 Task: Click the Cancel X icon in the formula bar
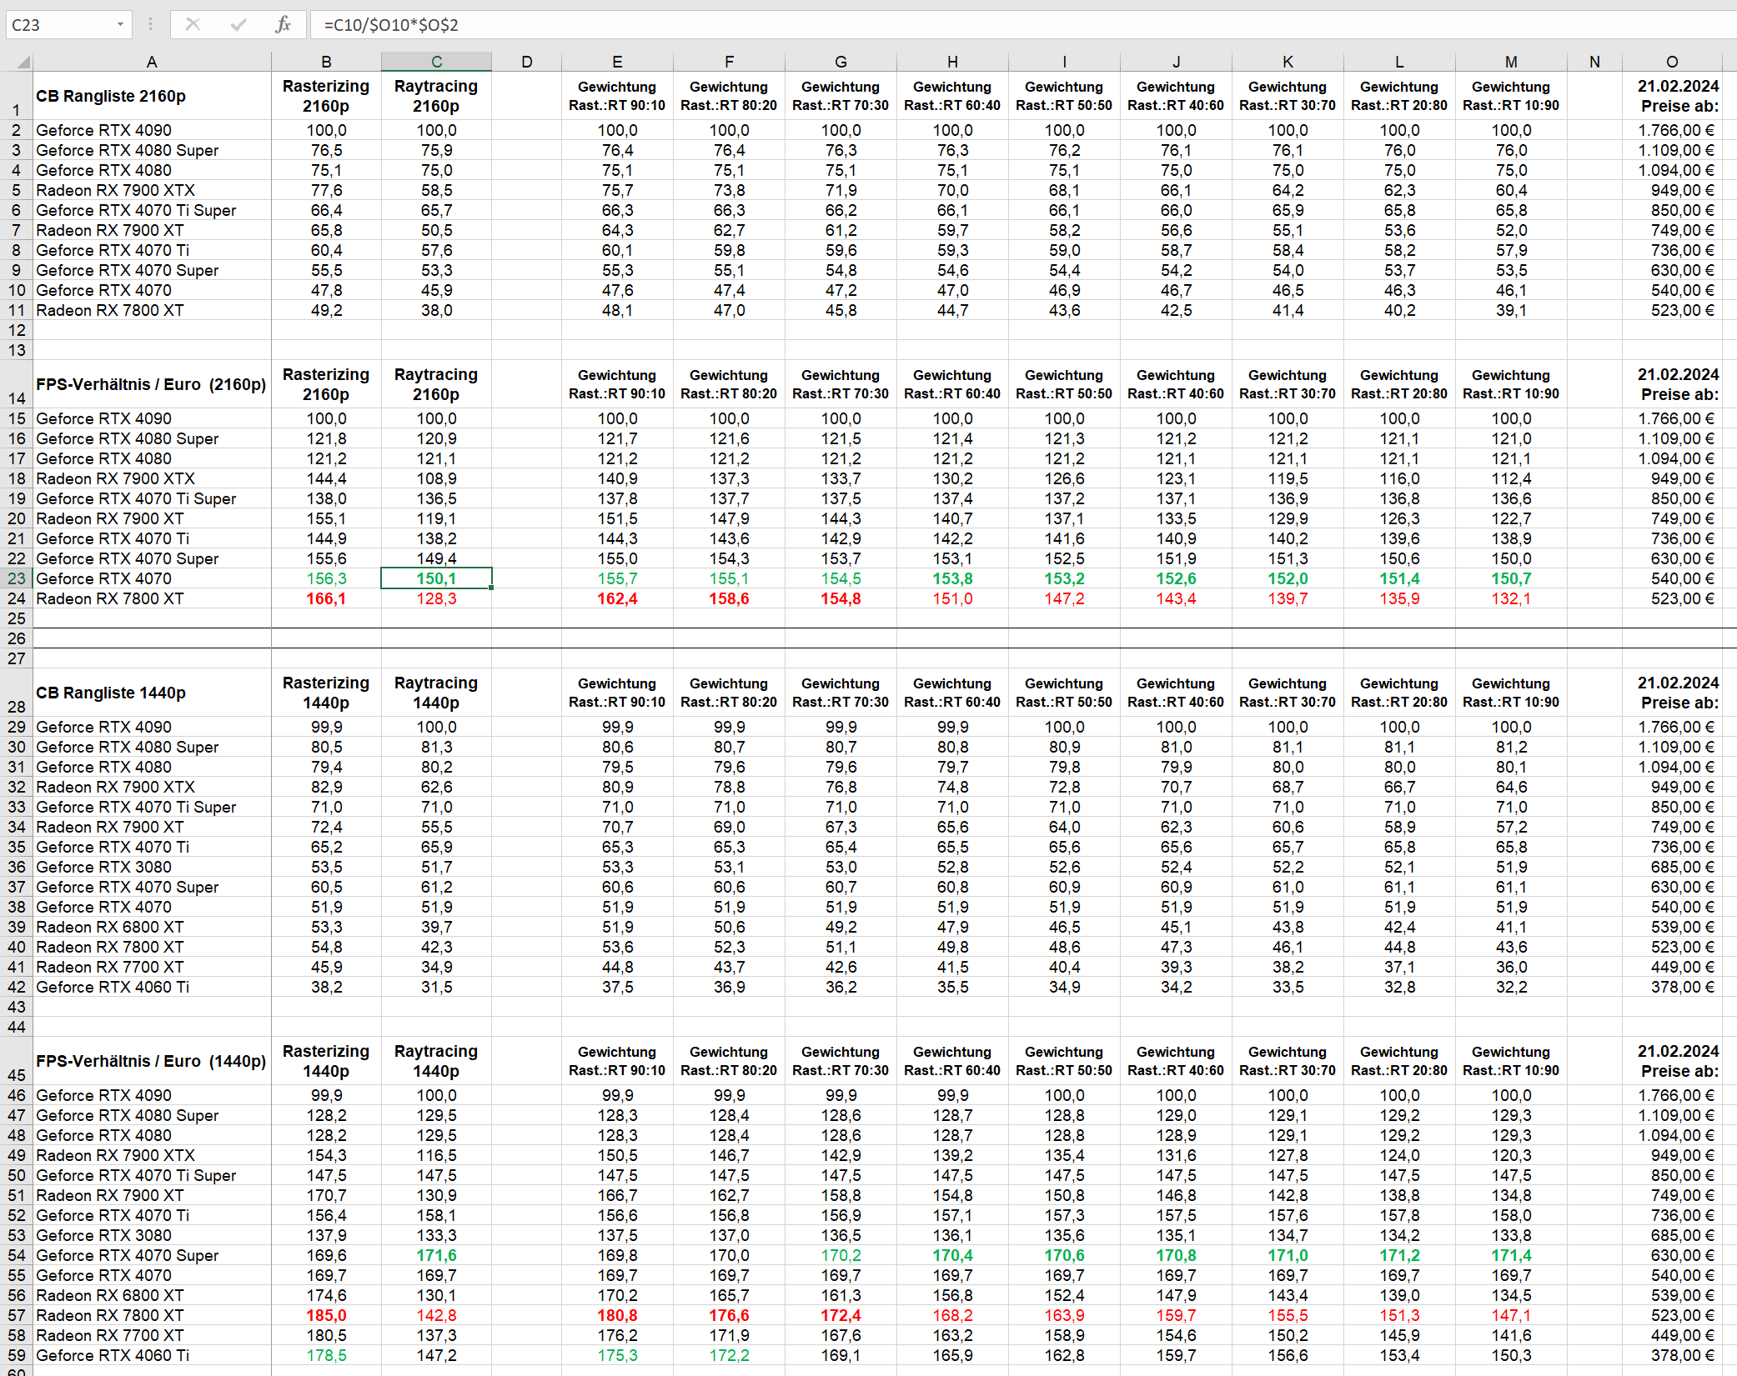click(x=193, y=24)
